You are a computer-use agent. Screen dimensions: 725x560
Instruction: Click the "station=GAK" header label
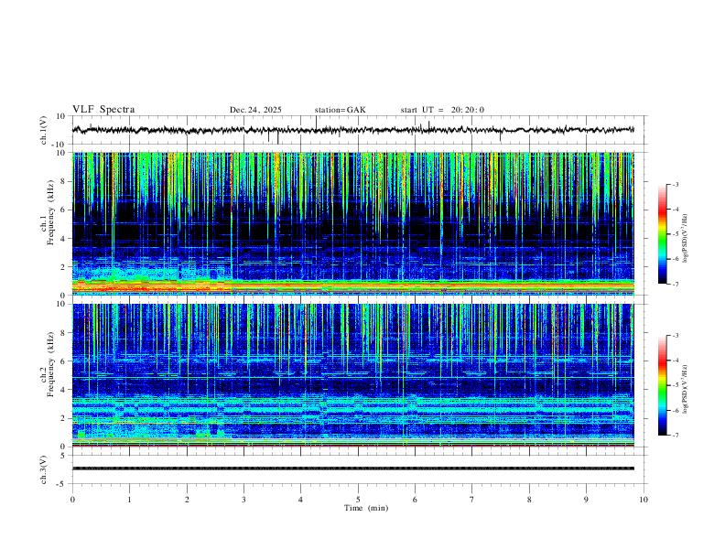tap(340, 110)
